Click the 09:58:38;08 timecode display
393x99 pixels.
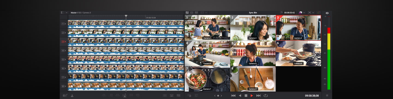[312, 96]
